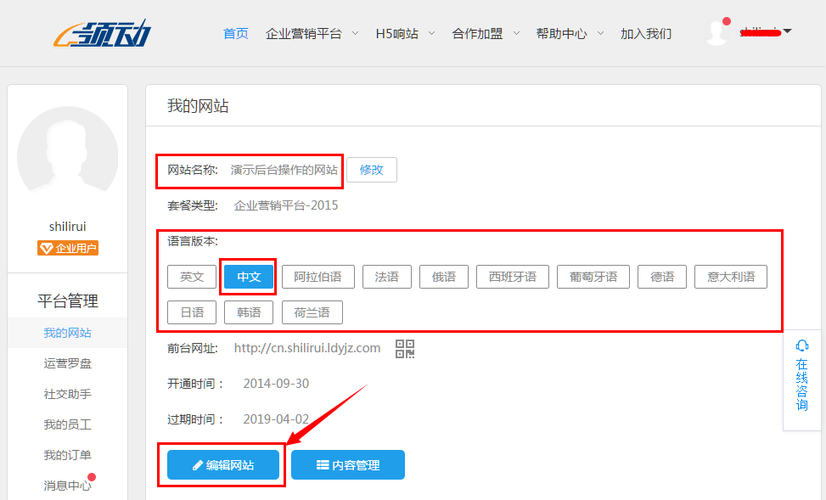Open 加入我们 from the navigation bar
The image size is (826, 500).
point(646,33)
